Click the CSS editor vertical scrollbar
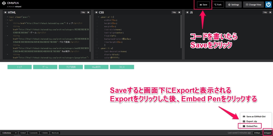Viewport: 273px width, 136px height. pos(181,31)
